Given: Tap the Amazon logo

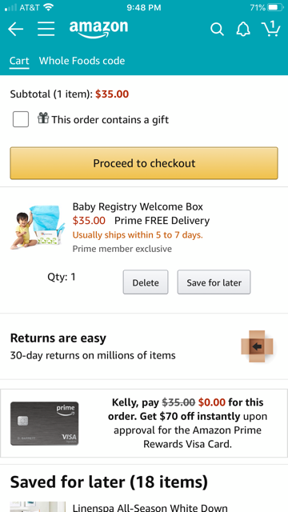Looking at the screenshot, I should click(x=98, y=30).
